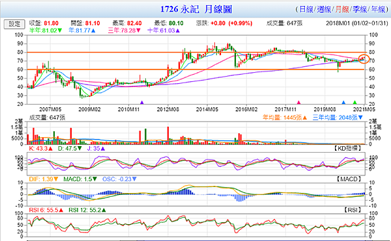This screenshot has width=391, height=241.
Task: Click the 成交量 647張 volume text in the header
Action: pyautogui.click(x=285, y=23)
